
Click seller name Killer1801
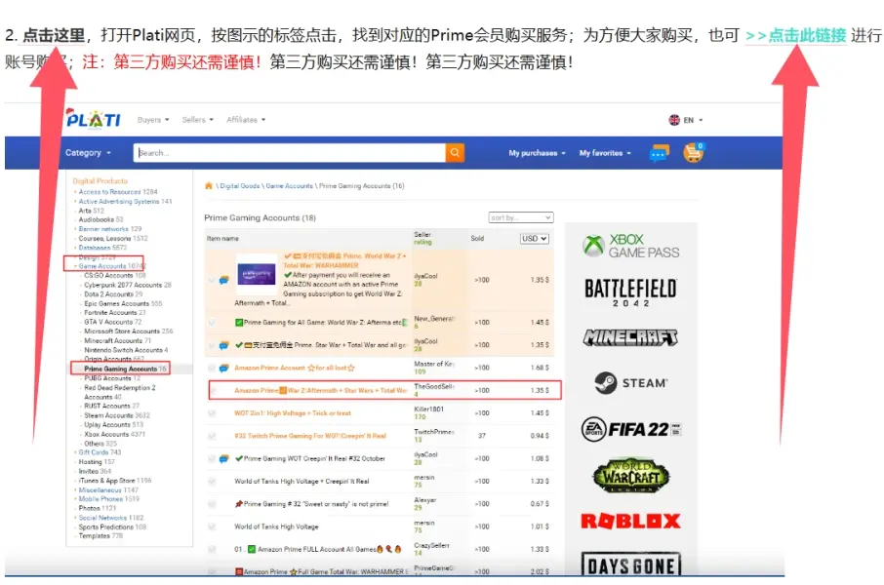(x=429, y=409)
